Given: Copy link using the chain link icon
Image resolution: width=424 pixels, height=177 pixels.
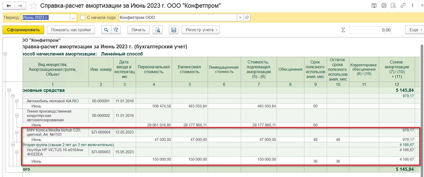Looking at the screenshot, I should pyautogui.click(x=403, y=5).
